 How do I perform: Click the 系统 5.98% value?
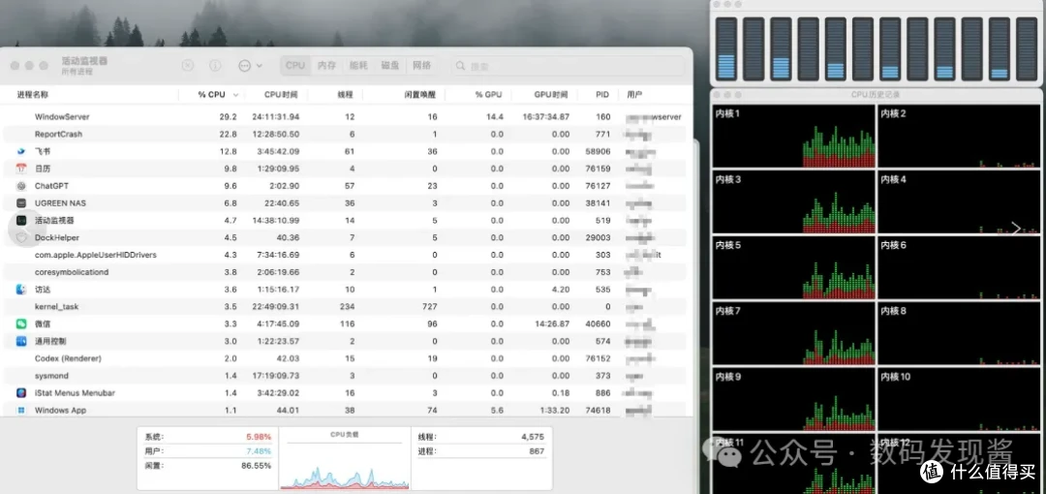[x=259, y=437]
